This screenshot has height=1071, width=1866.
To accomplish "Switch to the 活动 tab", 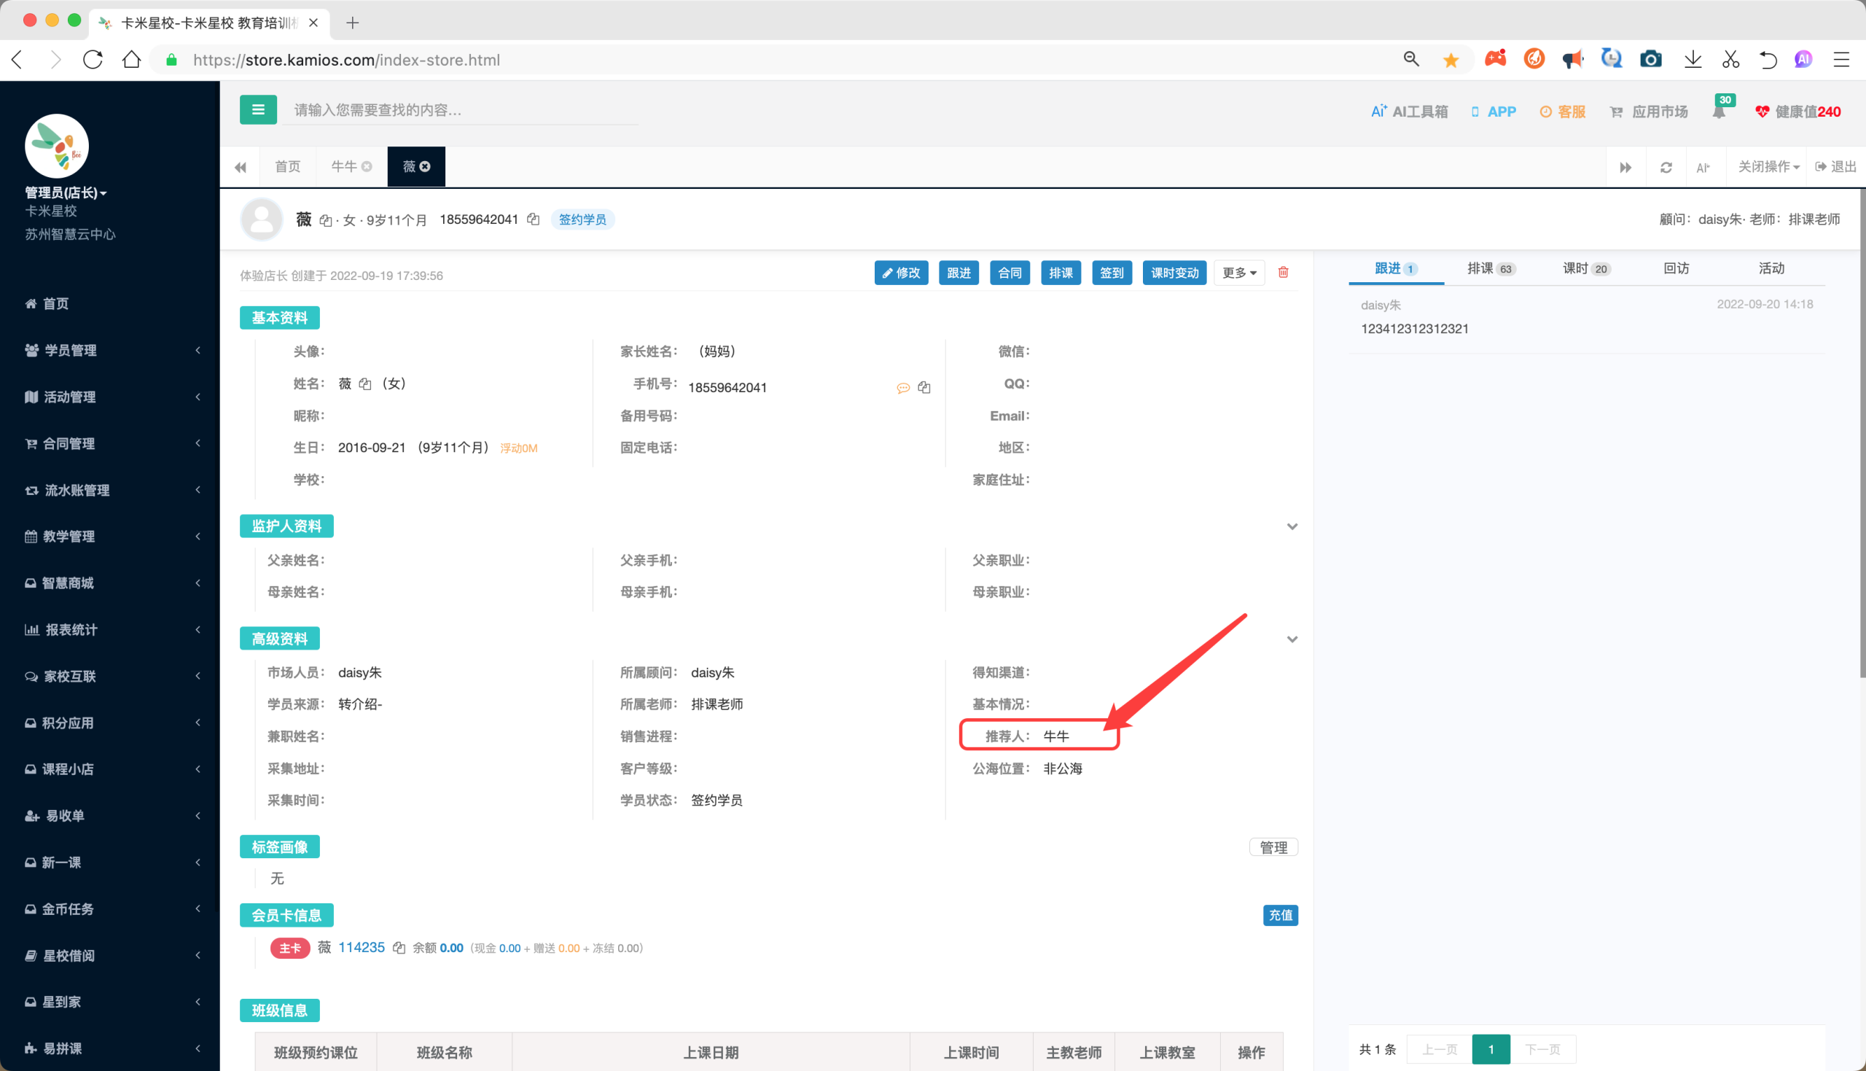I will 1771,268.
